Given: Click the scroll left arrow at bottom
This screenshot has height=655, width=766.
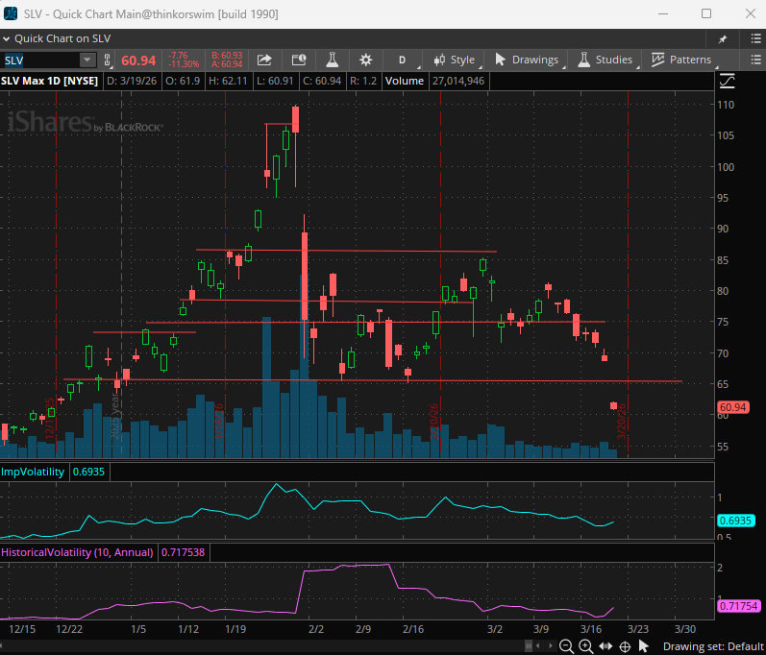Looking at the screenshot, I should pyautogui.click(x=538, y=646).
